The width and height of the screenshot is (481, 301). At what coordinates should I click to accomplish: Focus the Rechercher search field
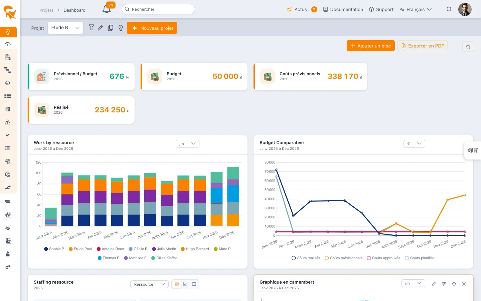coord(158,9)
